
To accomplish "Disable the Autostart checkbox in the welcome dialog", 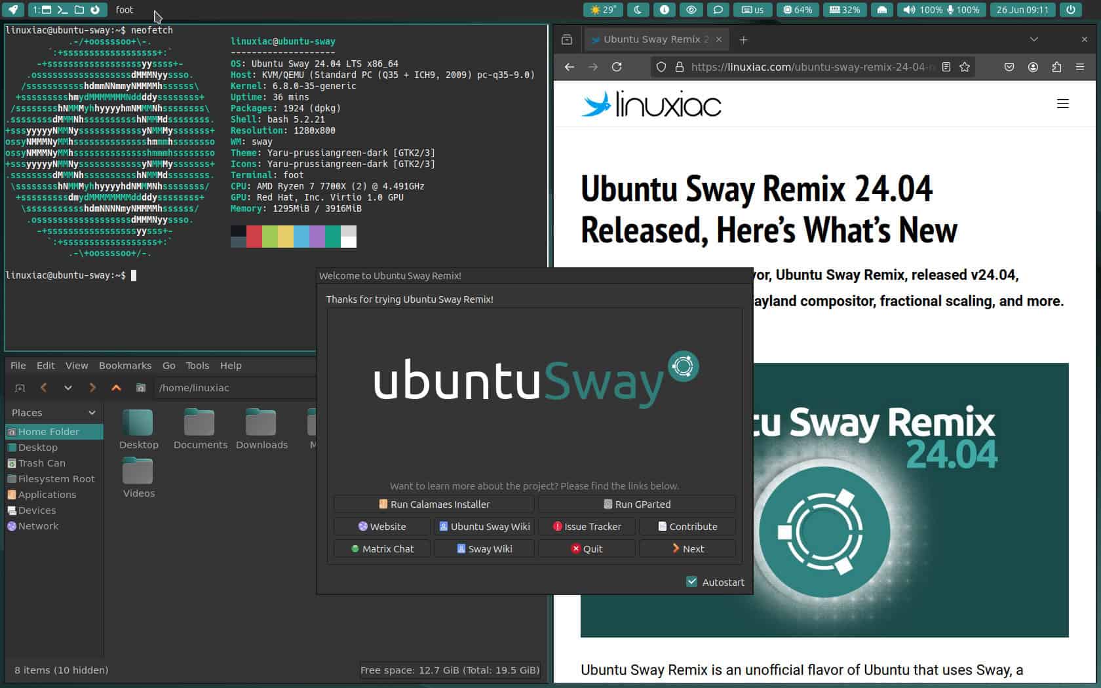I will tap(692, 582).
